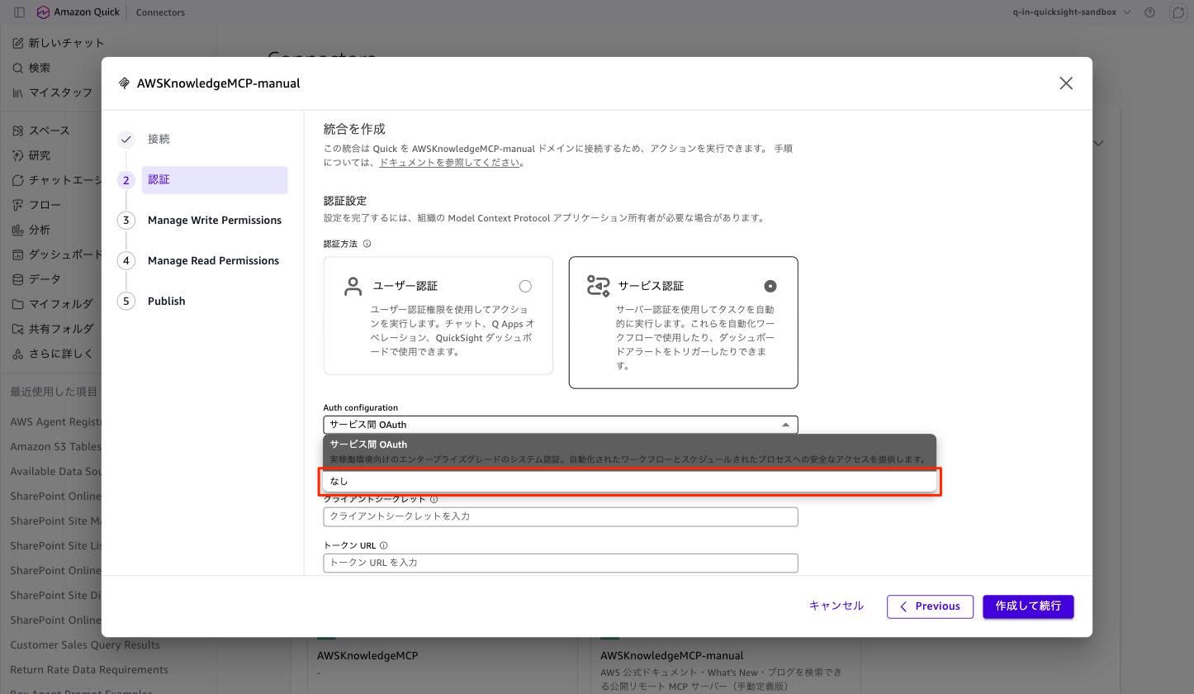Open the chat panel icon in the header's corner
This screenshot has width=1194, height=694.
click(1178, 12)
